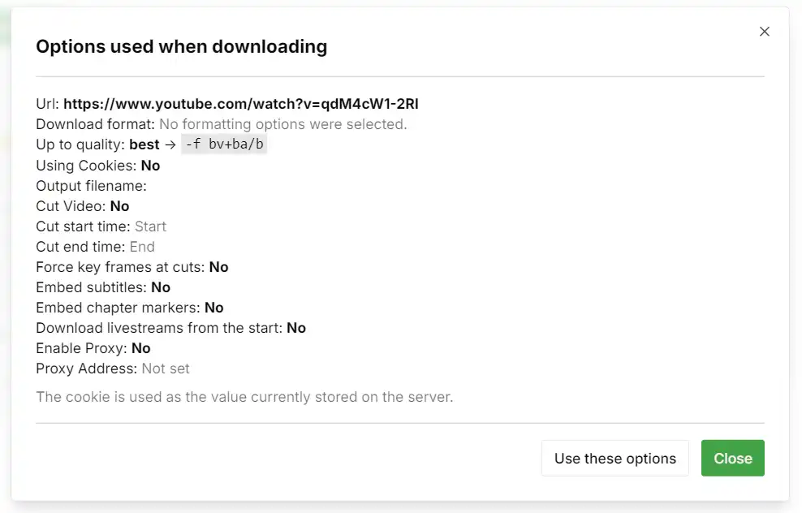Click the Download livestreams from start No value

[296, 328]
